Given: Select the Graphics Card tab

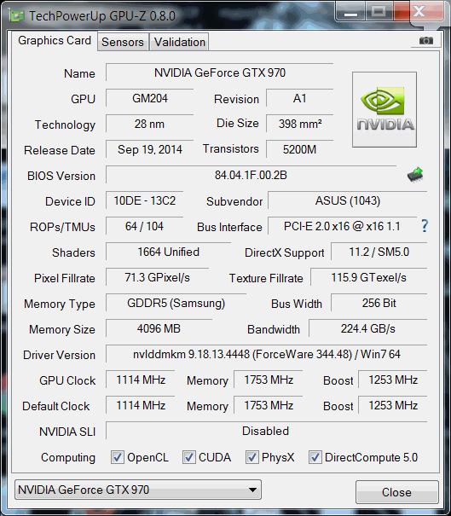Looking at the screenshot, I should click(55, 40).
